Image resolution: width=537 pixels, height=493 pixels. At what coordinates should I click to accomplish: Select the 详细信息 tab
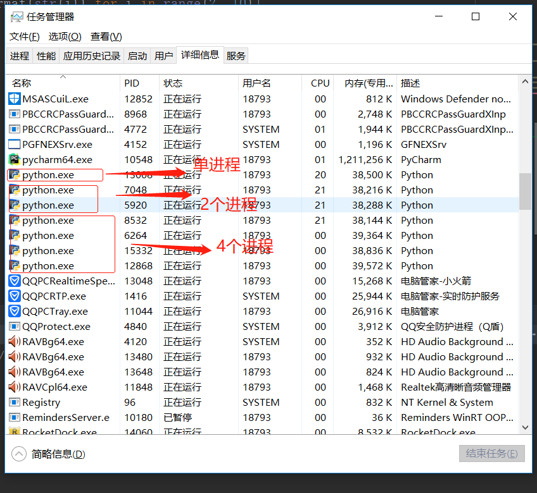click(x=200, y=55)
